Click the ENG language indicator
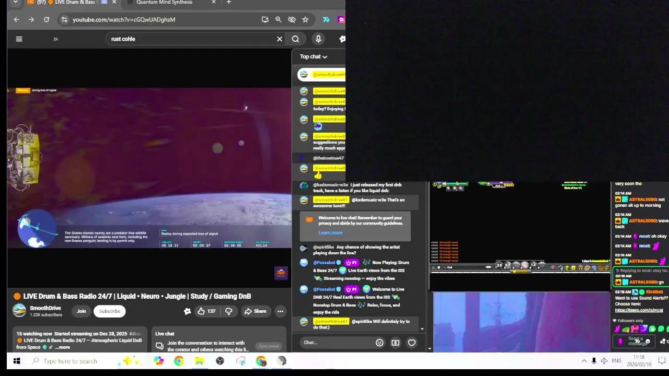The image size is (669, 376). point(617,361)
